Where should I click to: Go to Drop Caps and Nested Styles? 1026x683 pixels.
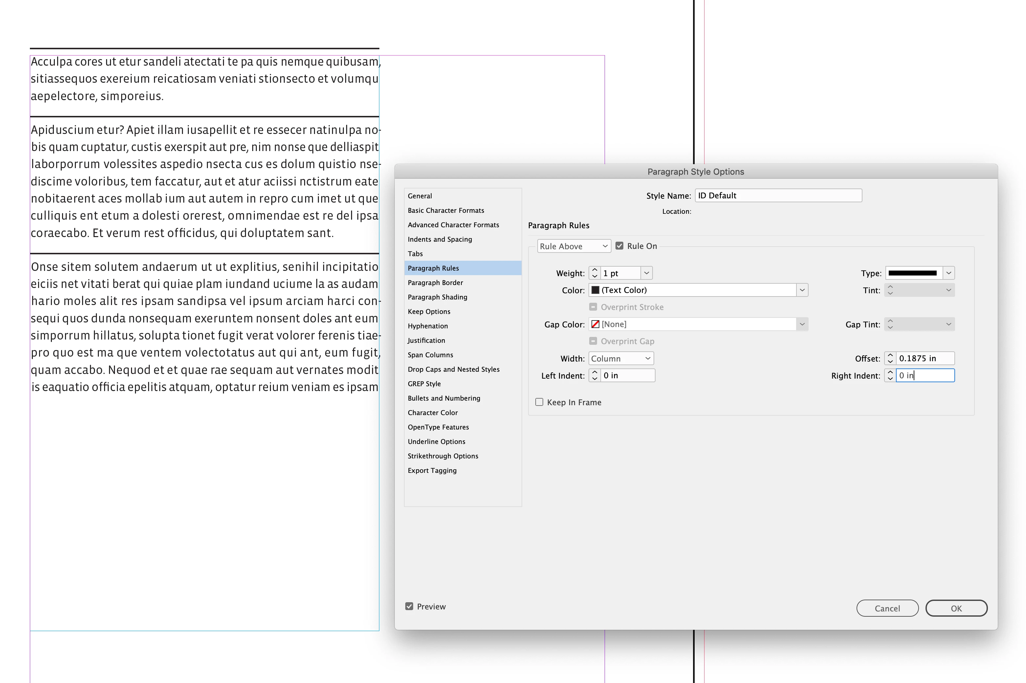coord(453,369)
